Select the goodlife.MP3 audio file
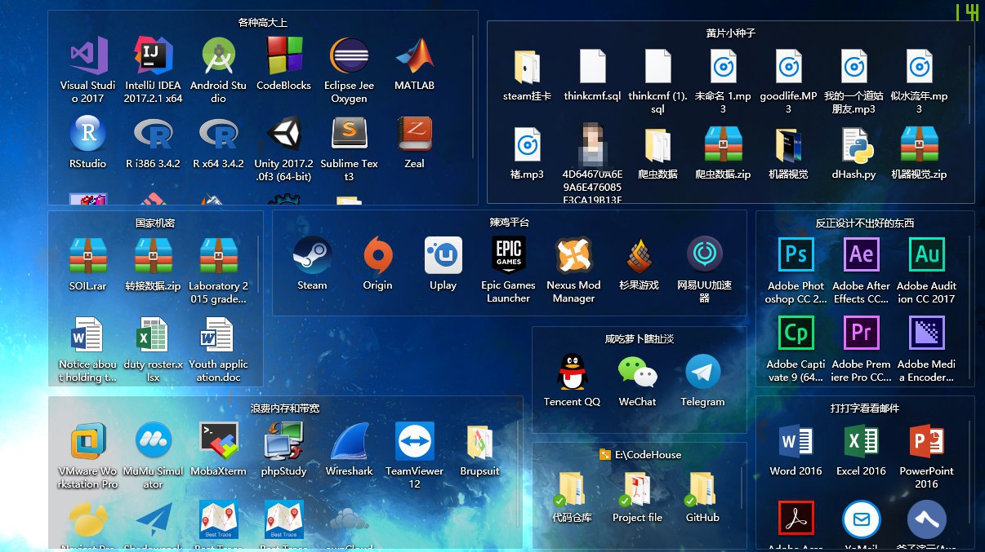This screenshot has width=985, height=552. pos(788,68)
